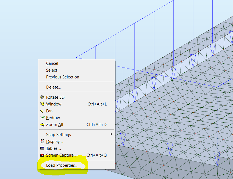The width and height of the screenshot is (233, 179).
Task: Click the Tables spreadsheet icon
Action: coord(42,148)
